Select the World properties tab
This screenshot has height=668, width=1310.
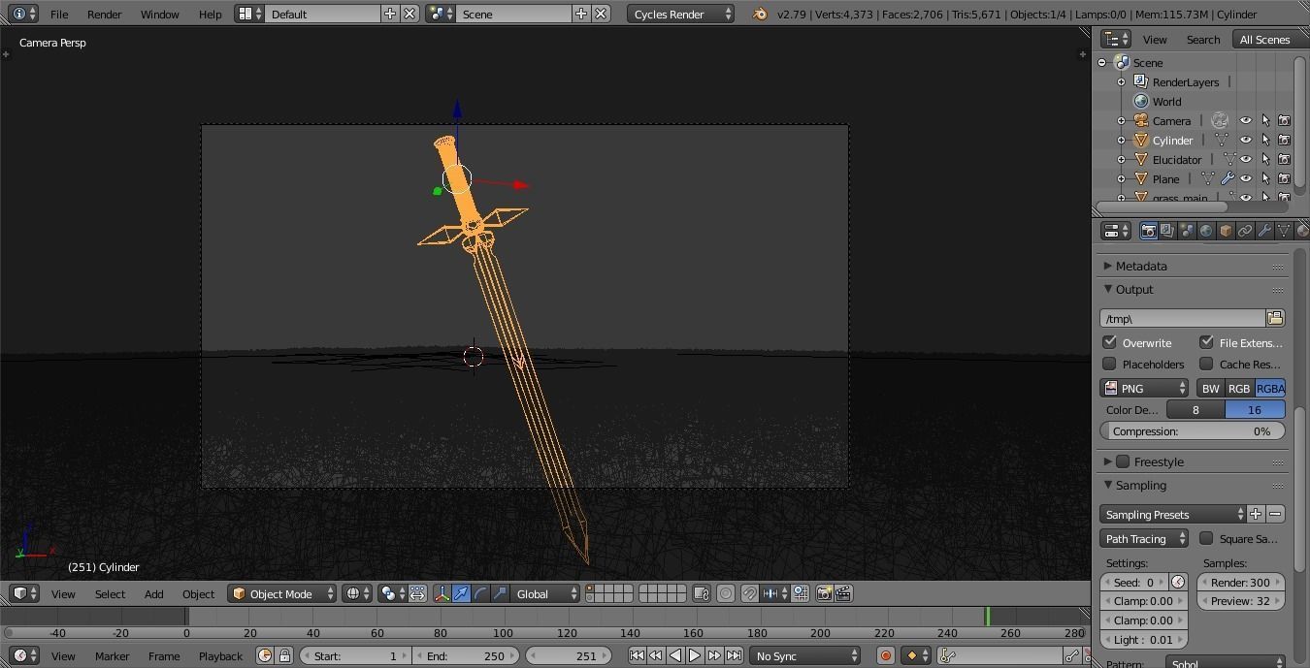(x=1207, y=230)
